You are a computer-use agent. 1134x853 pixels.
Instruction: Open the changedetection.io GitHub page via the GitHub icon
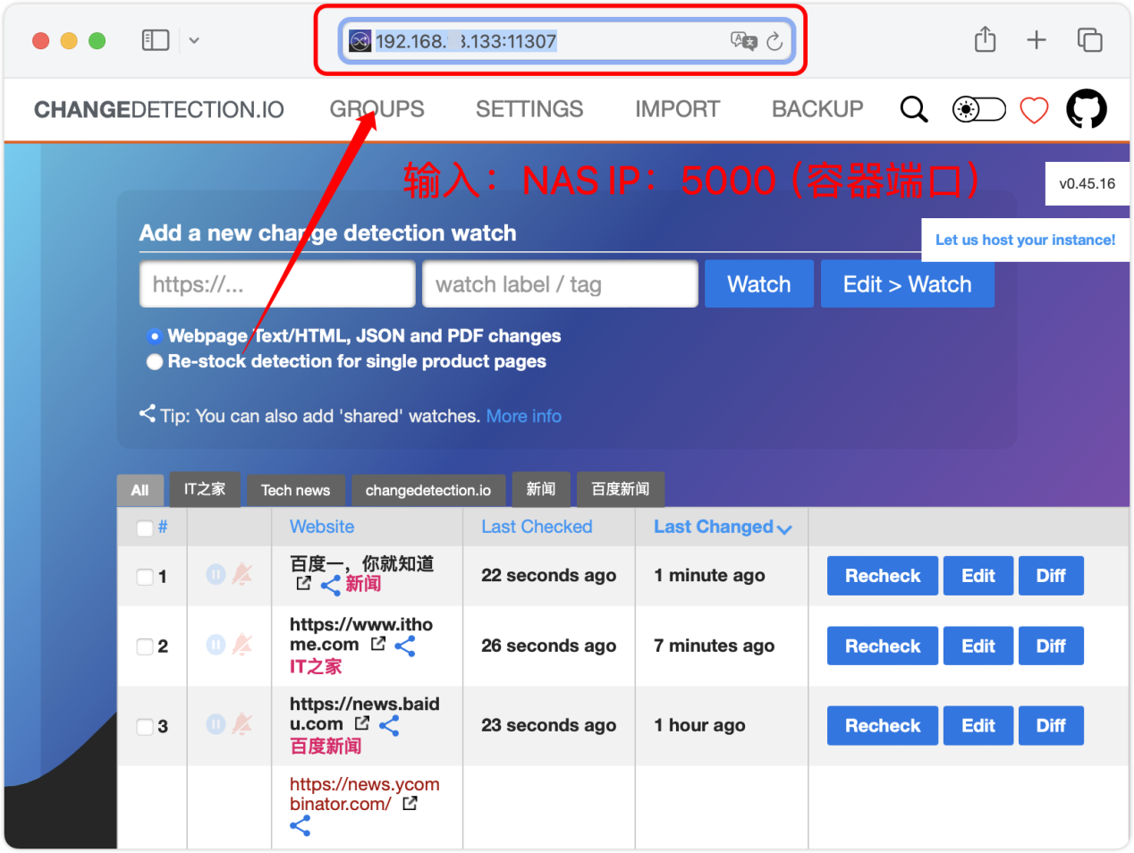pyautogui.click(x=1087, y=109)
